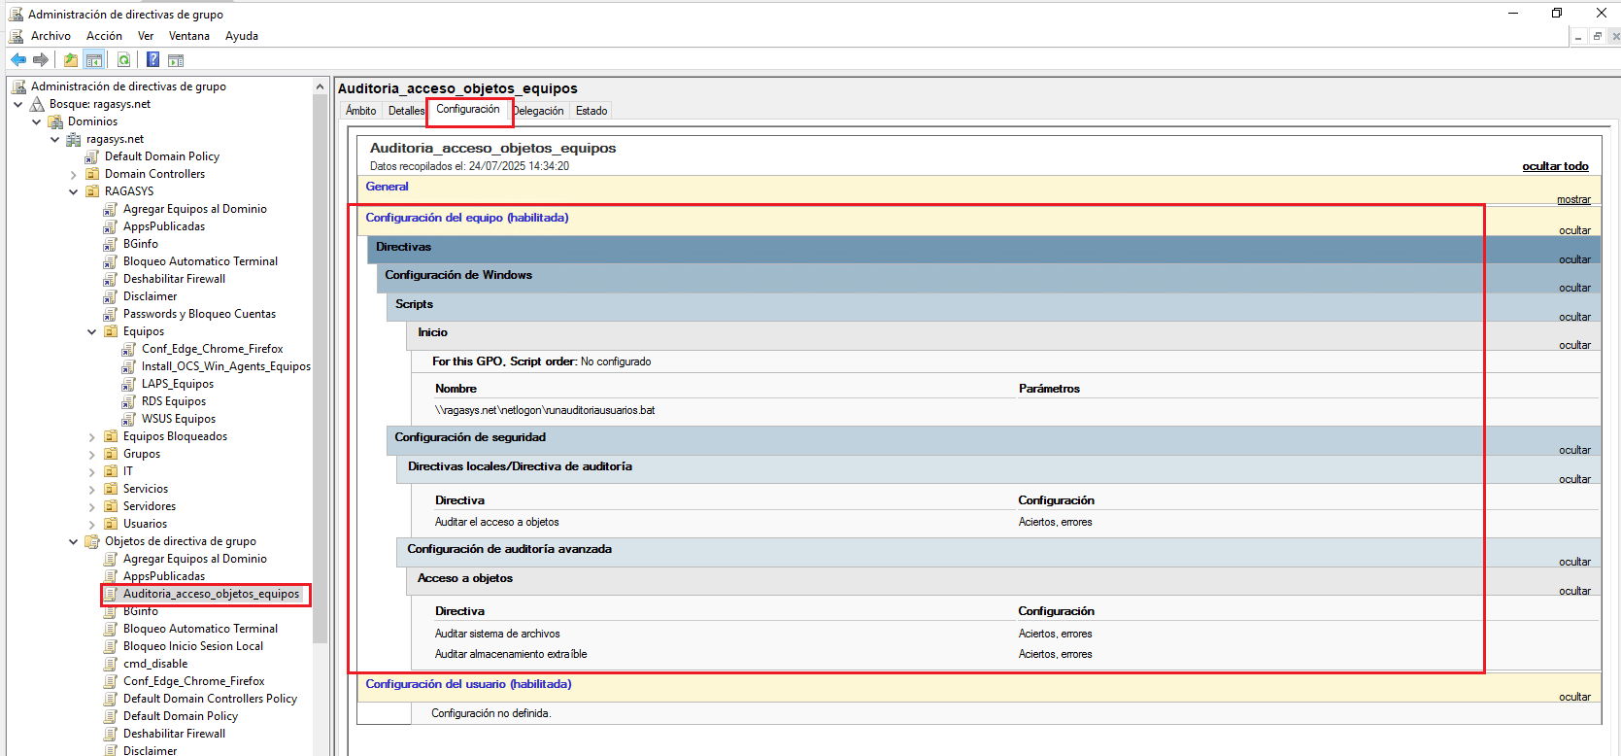Expand the Usuarios OU node
1621x756 pixels.
coord(92,525)
